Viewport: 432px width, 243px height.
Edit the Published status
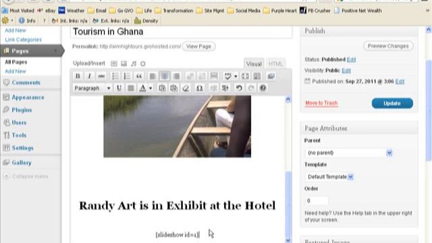[x=351, y=59]
